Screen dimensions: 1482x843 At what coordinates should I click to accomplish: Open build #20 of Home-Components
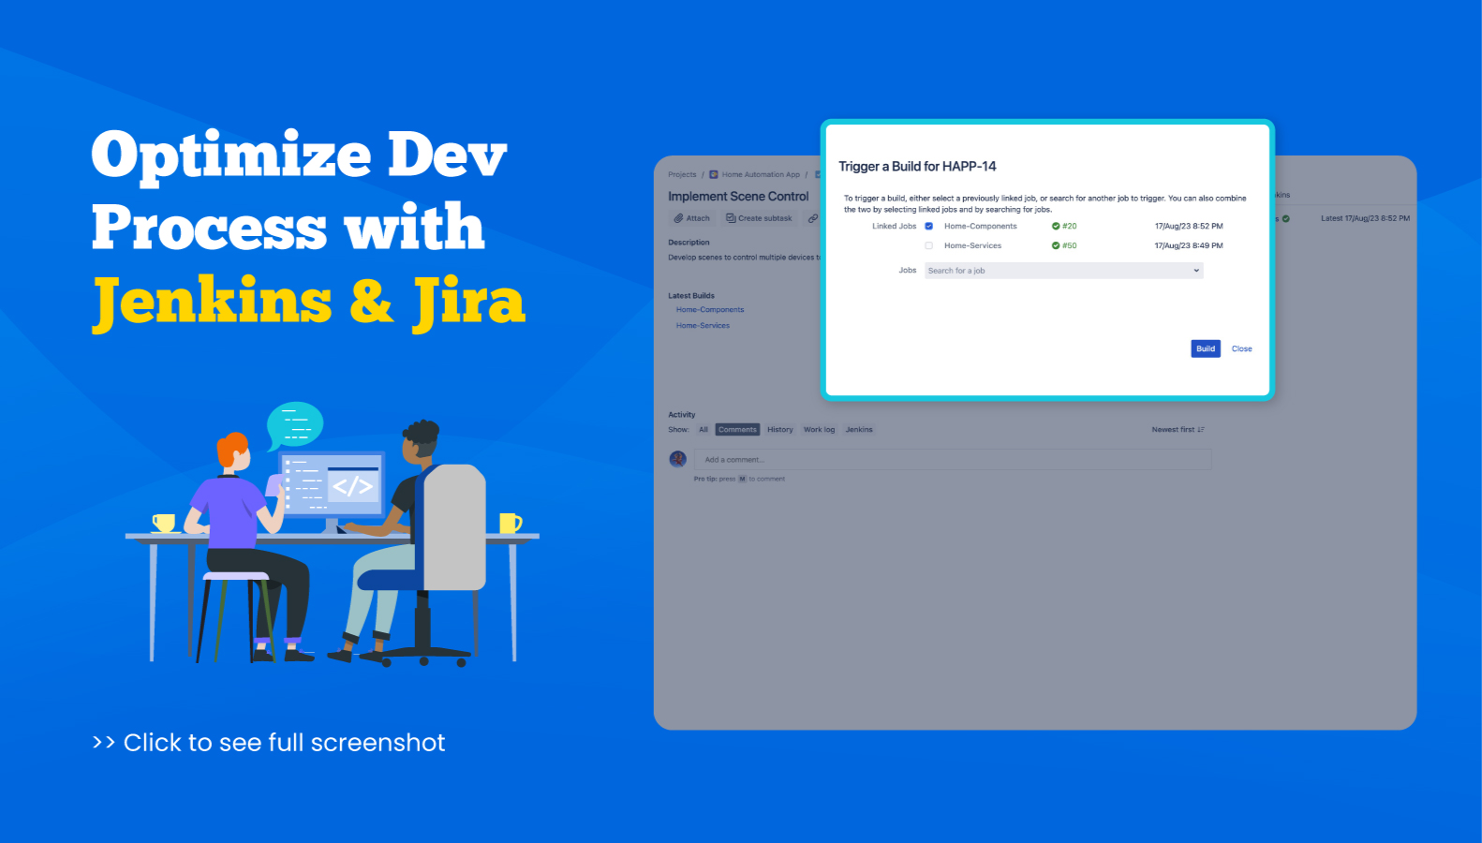point(1070,226)
